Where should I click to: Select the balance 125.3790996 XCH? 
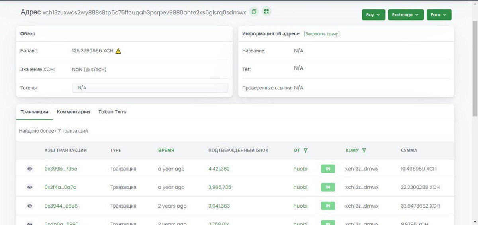click(x=93, y=51)
